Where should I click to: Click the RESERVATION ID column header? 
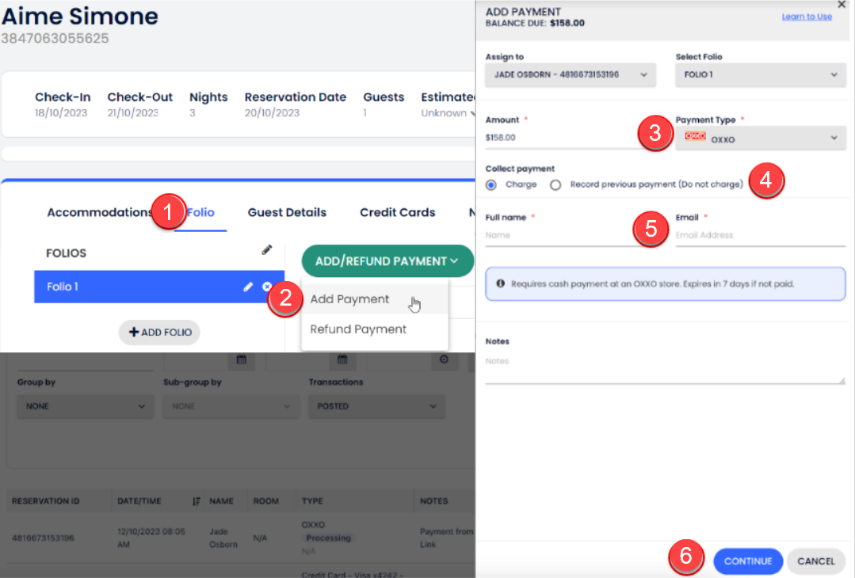tap(46, 501)
